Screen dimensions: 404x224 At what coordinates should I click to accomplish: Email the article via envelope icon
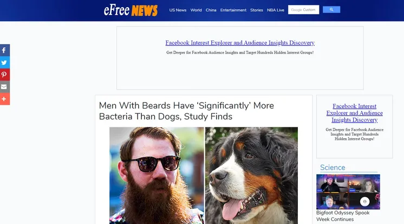(x=5, y=87)
